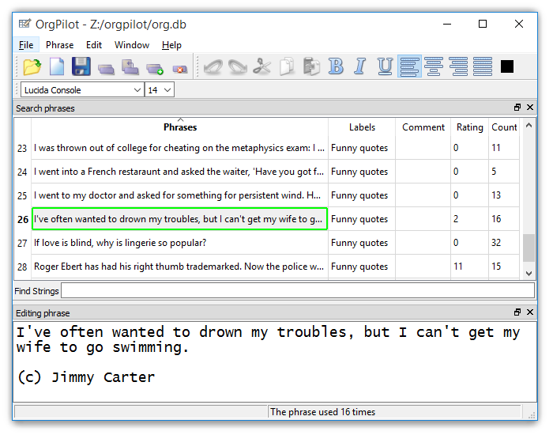Toggle italic formatting
The image size is (553, 435).
coord(360,66)
